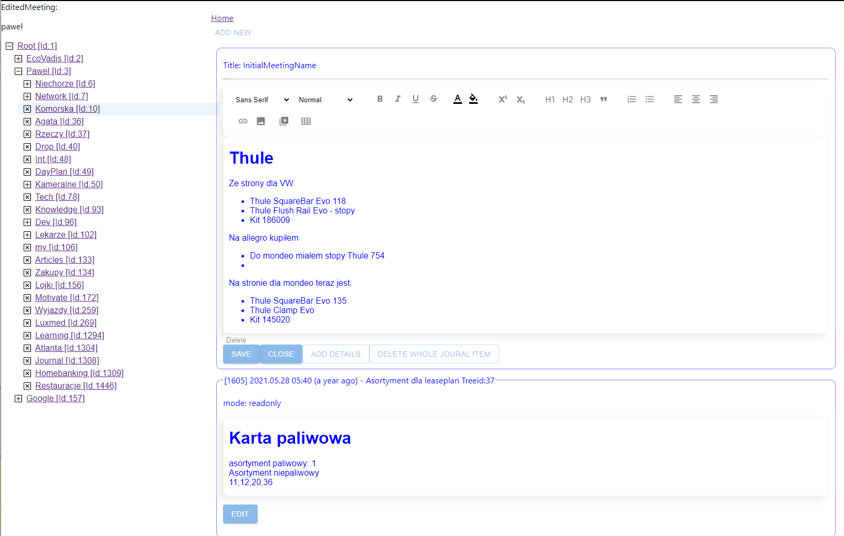Expand the Kameralne tree node
Screen dimensions: 844x536
[x=27, y=185]
